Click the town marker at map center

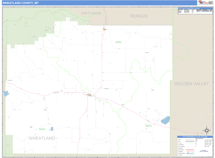click(89, 95)
